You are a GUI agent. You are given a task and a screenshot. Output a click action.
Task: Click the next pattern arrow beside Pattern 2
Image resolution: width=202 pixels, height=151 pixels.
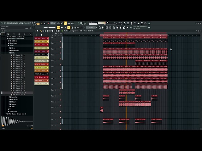pos(97,27)
